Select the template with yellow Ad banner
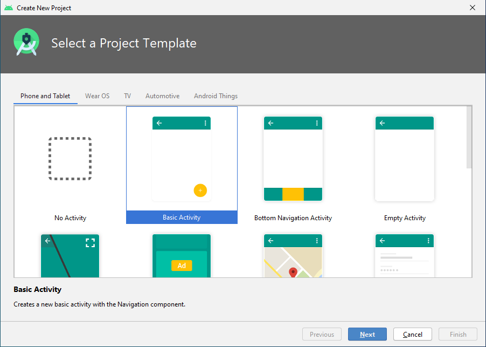486x347 pixels. click(x=182, y=255)
